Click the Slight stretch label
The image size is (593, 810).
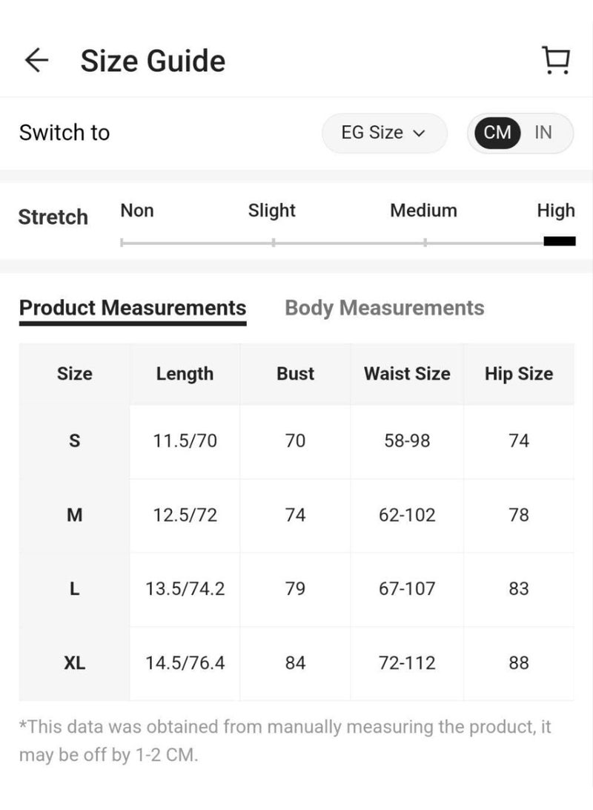pyautogui.click(x=271, y=211)
